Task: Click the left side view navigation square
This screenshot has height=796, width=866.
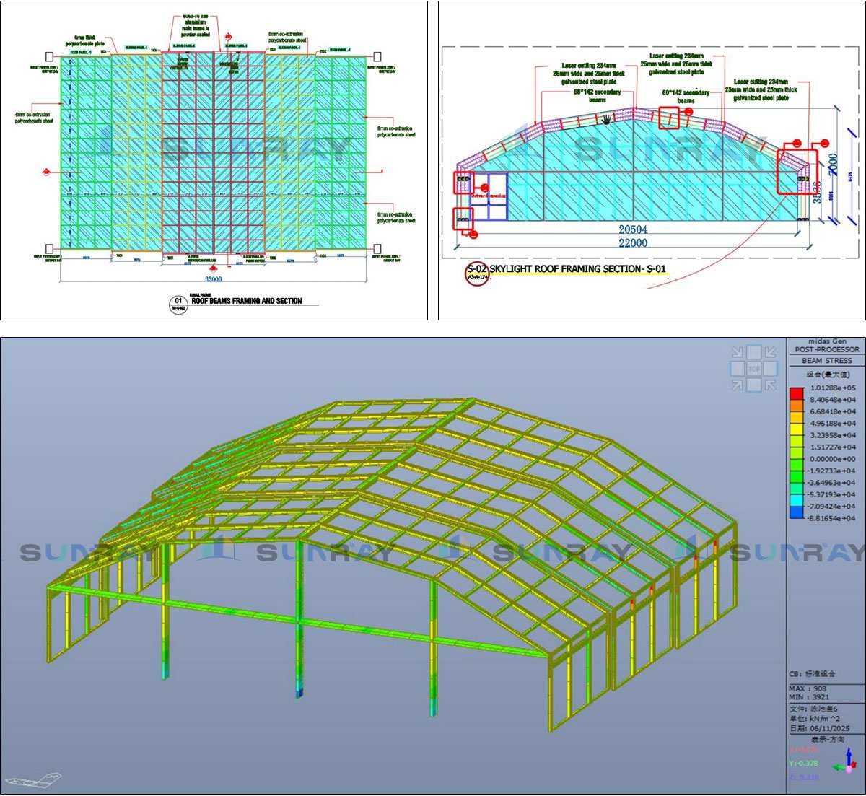Action: click(737, 369)
